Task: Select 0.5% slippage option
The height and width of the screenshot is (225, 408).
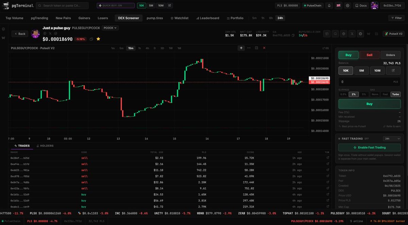Action: 343,94
